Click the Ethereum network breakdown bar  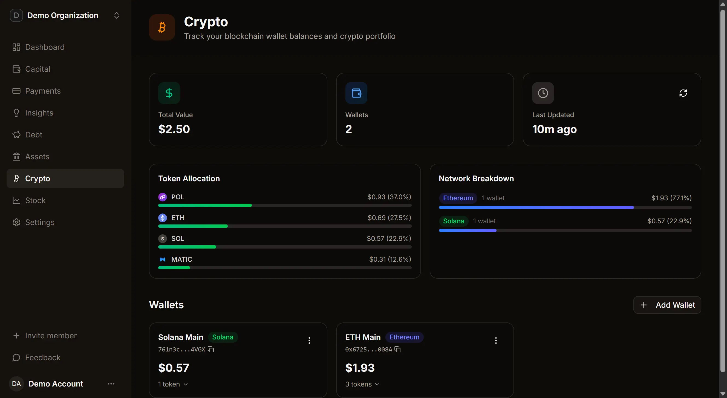click(565, 207)
